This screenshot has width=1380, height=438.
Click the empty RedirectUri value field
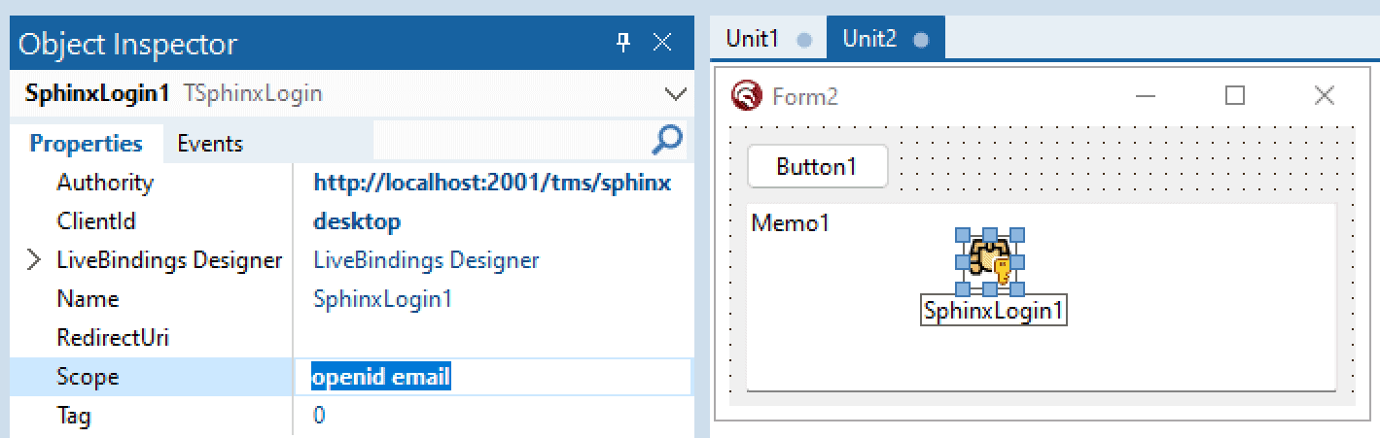click(x=493, y=338)
